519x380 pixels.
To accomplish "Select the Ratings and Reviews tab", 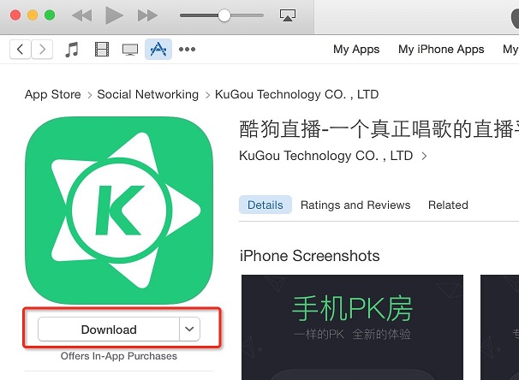I will point(355,205).
